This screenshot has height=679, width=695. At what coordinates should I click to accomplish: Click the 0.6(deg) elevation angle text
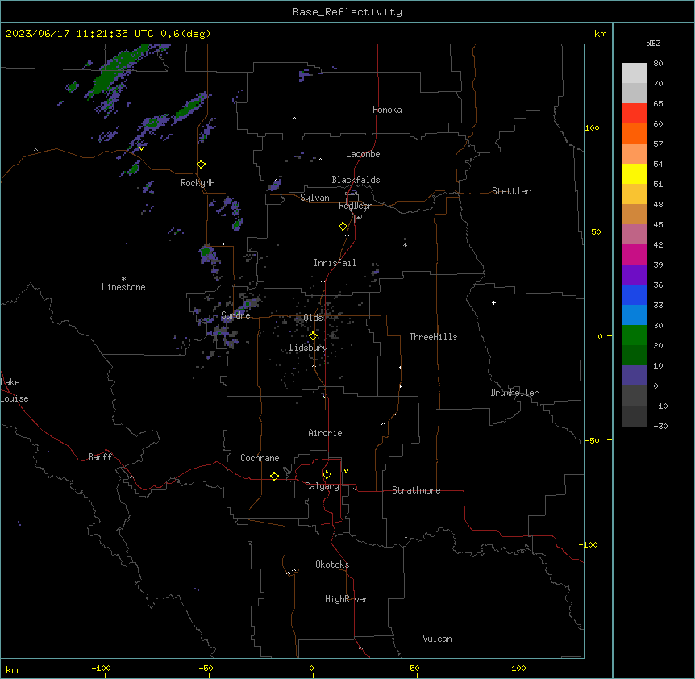coord(185,34)
